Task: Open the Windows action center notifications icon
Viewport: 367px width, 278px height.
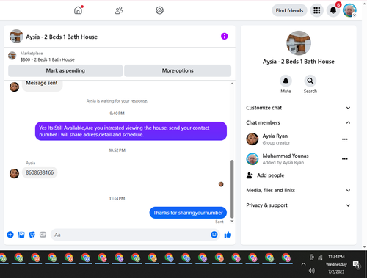Action: [356, 264]
